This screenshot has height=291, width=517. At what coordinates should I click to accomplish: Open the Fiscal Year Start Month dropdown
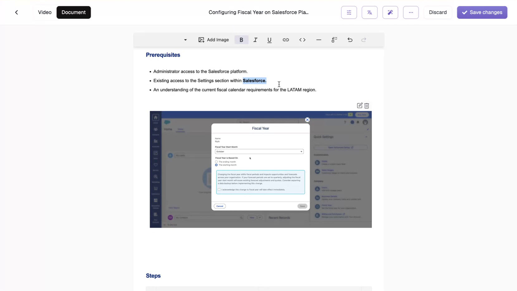[259, 151]
